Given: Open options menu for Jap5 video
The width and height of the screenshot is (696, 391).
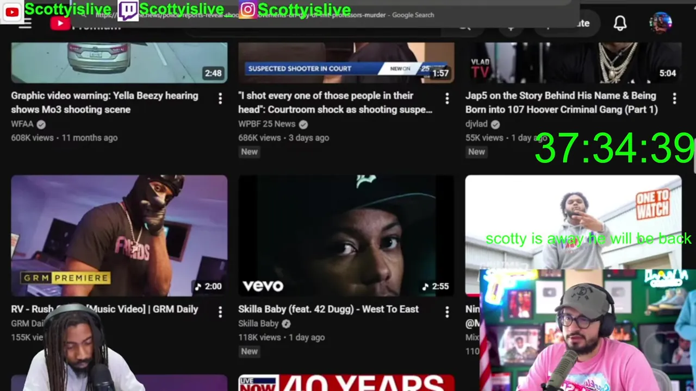Looking at the screenshot, I should pyautogui.click(x=674, y=98).
